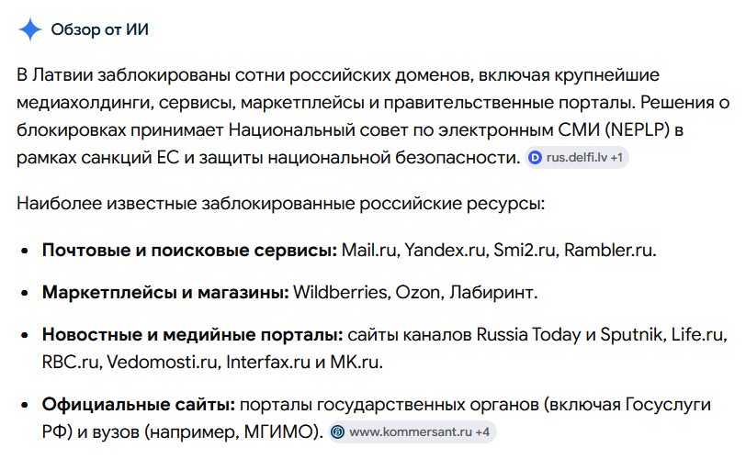
Task: Click the Interfax.ru entry
Action: pyautogui.click(x=268, y=362)
